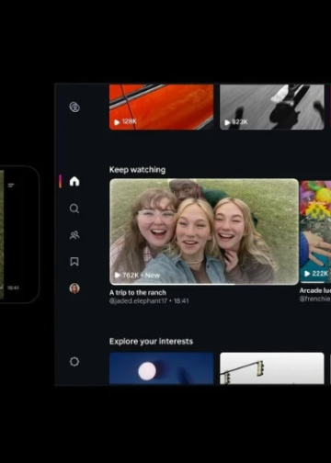Click progress bar under 222K Arcade video
This screenshot has width=331, height=463.
click(x=315, y=282)
